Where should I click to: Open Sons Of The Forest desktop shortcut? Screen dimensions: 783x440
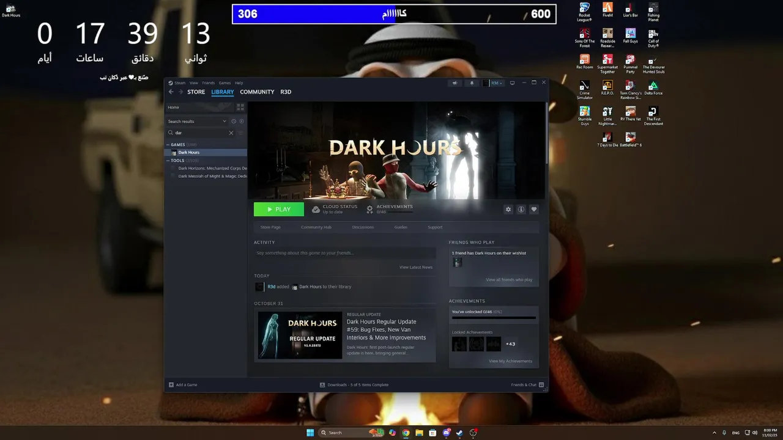[x=584, y=38]
